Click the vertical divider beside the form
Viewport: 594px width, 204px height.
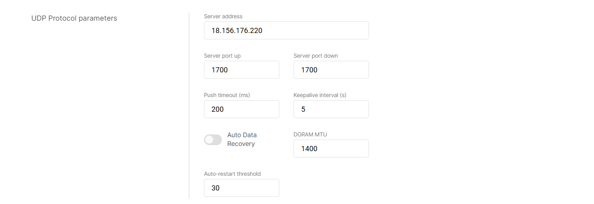click(x=189, y=105)
